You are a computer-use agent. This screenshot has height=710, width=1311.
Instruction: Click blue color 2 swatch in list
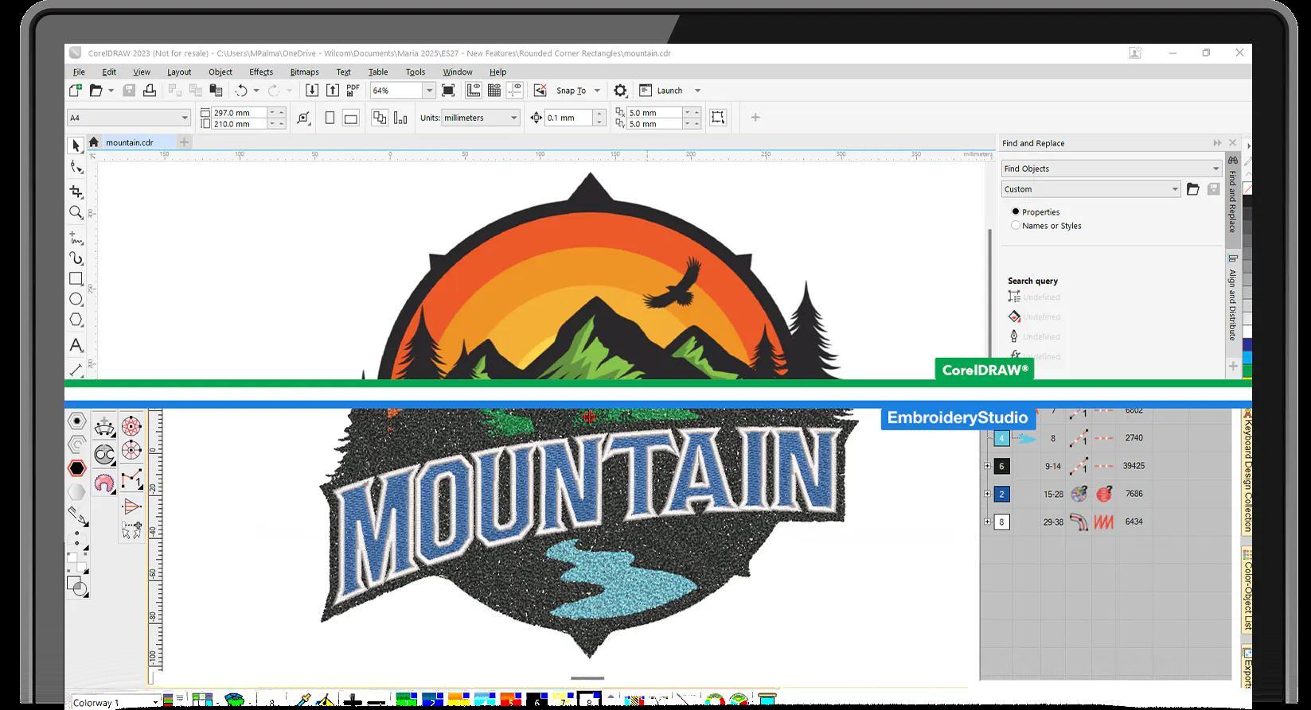1002,494
